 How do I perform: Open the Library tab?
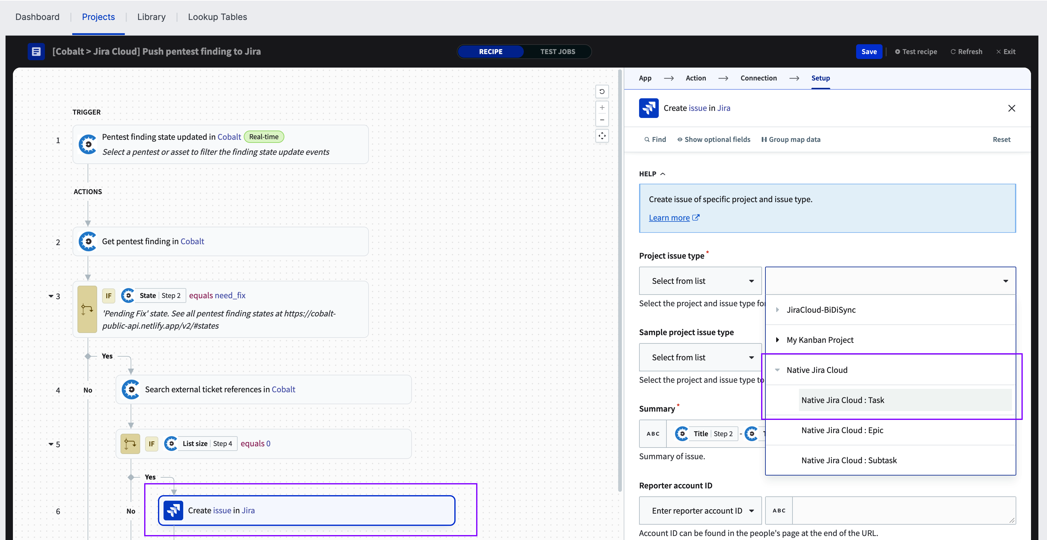coord(151,17)
